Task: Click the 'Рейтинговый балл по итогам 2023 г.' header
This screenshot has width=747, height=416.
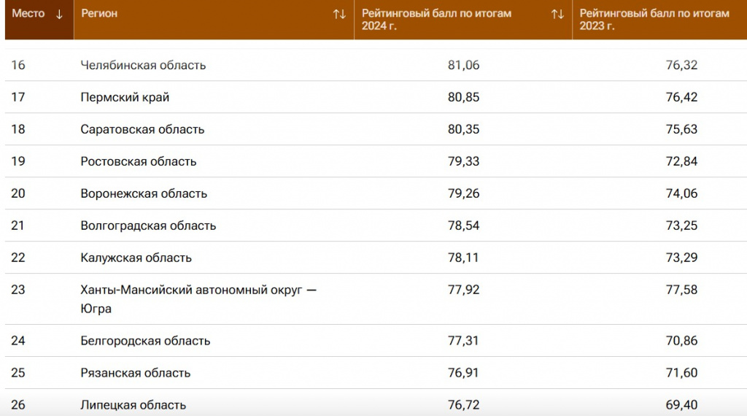Action: tap(654, 20)
